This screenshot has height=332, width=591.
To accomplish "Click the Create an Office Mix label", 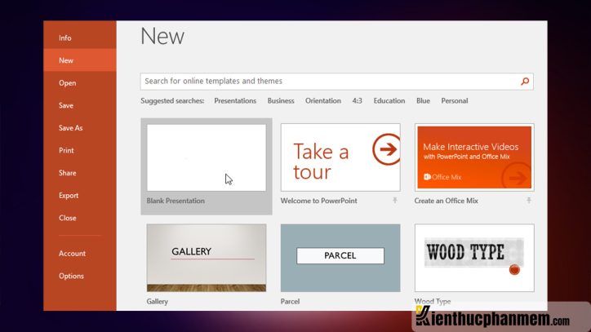I will tap(446, 201).
